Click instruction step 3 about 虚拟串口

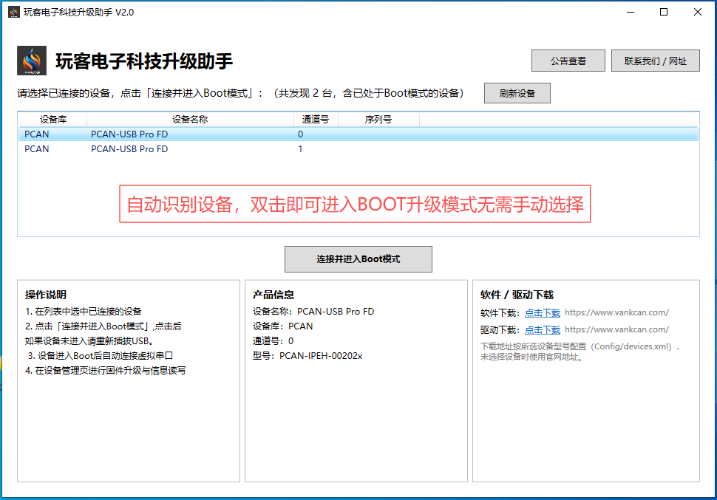pos(100,355)
